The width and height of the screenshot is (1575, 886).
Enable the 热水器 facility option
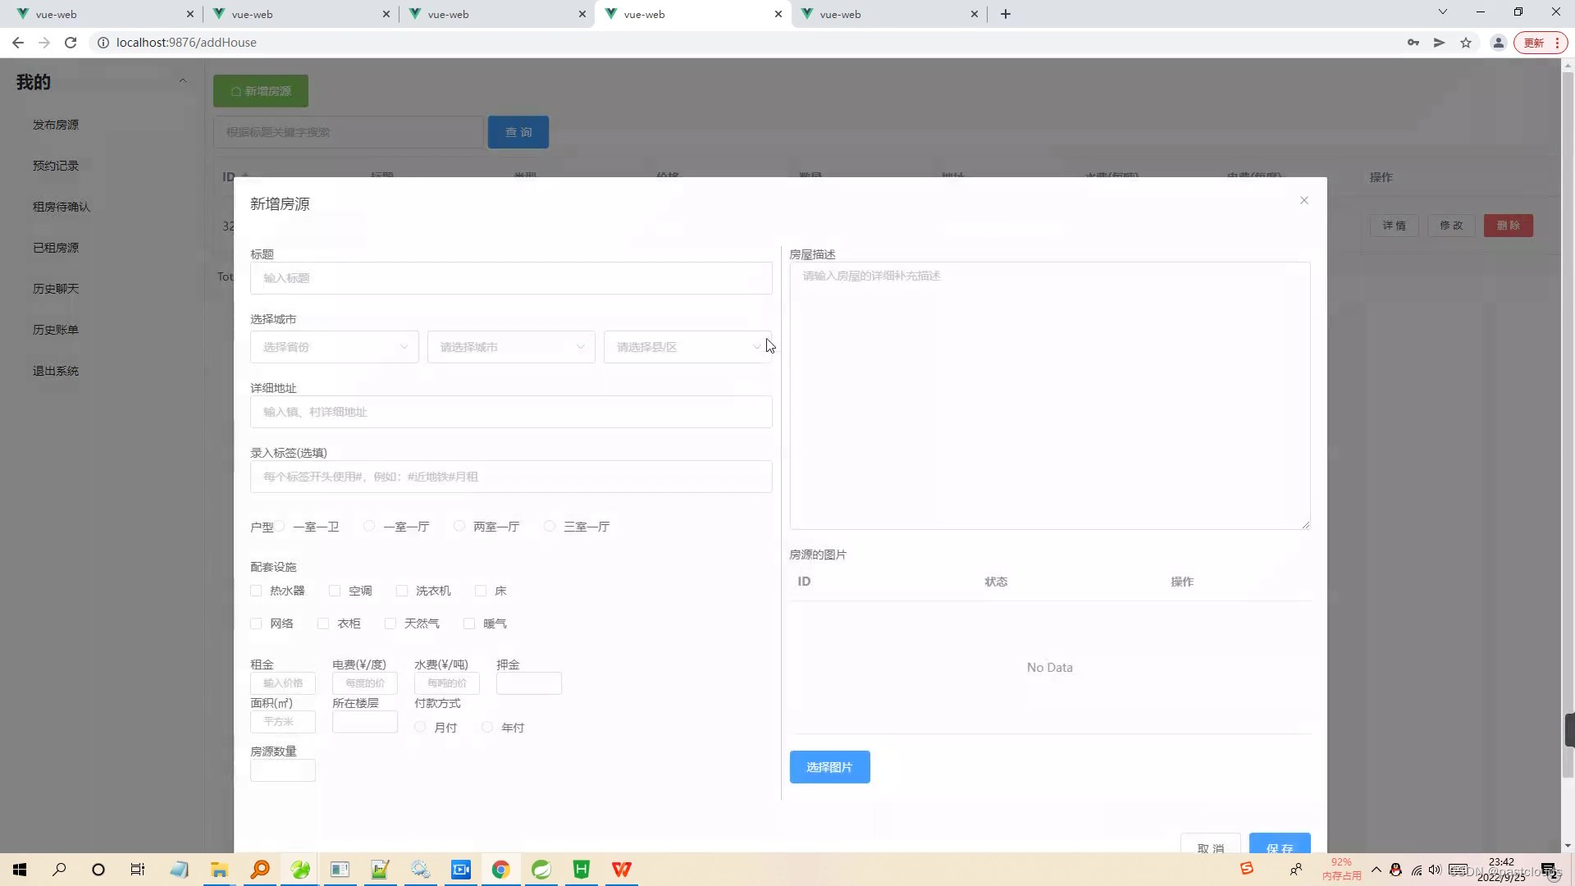tap(255, 590)
